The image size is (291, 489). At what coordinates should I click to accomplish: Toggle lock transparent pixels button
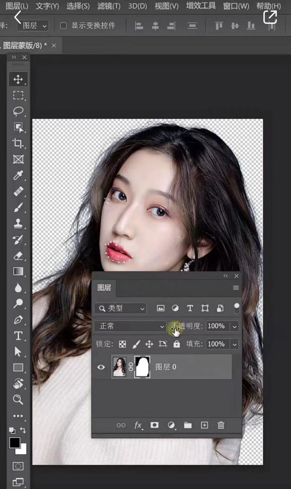[x=123, y=344]
